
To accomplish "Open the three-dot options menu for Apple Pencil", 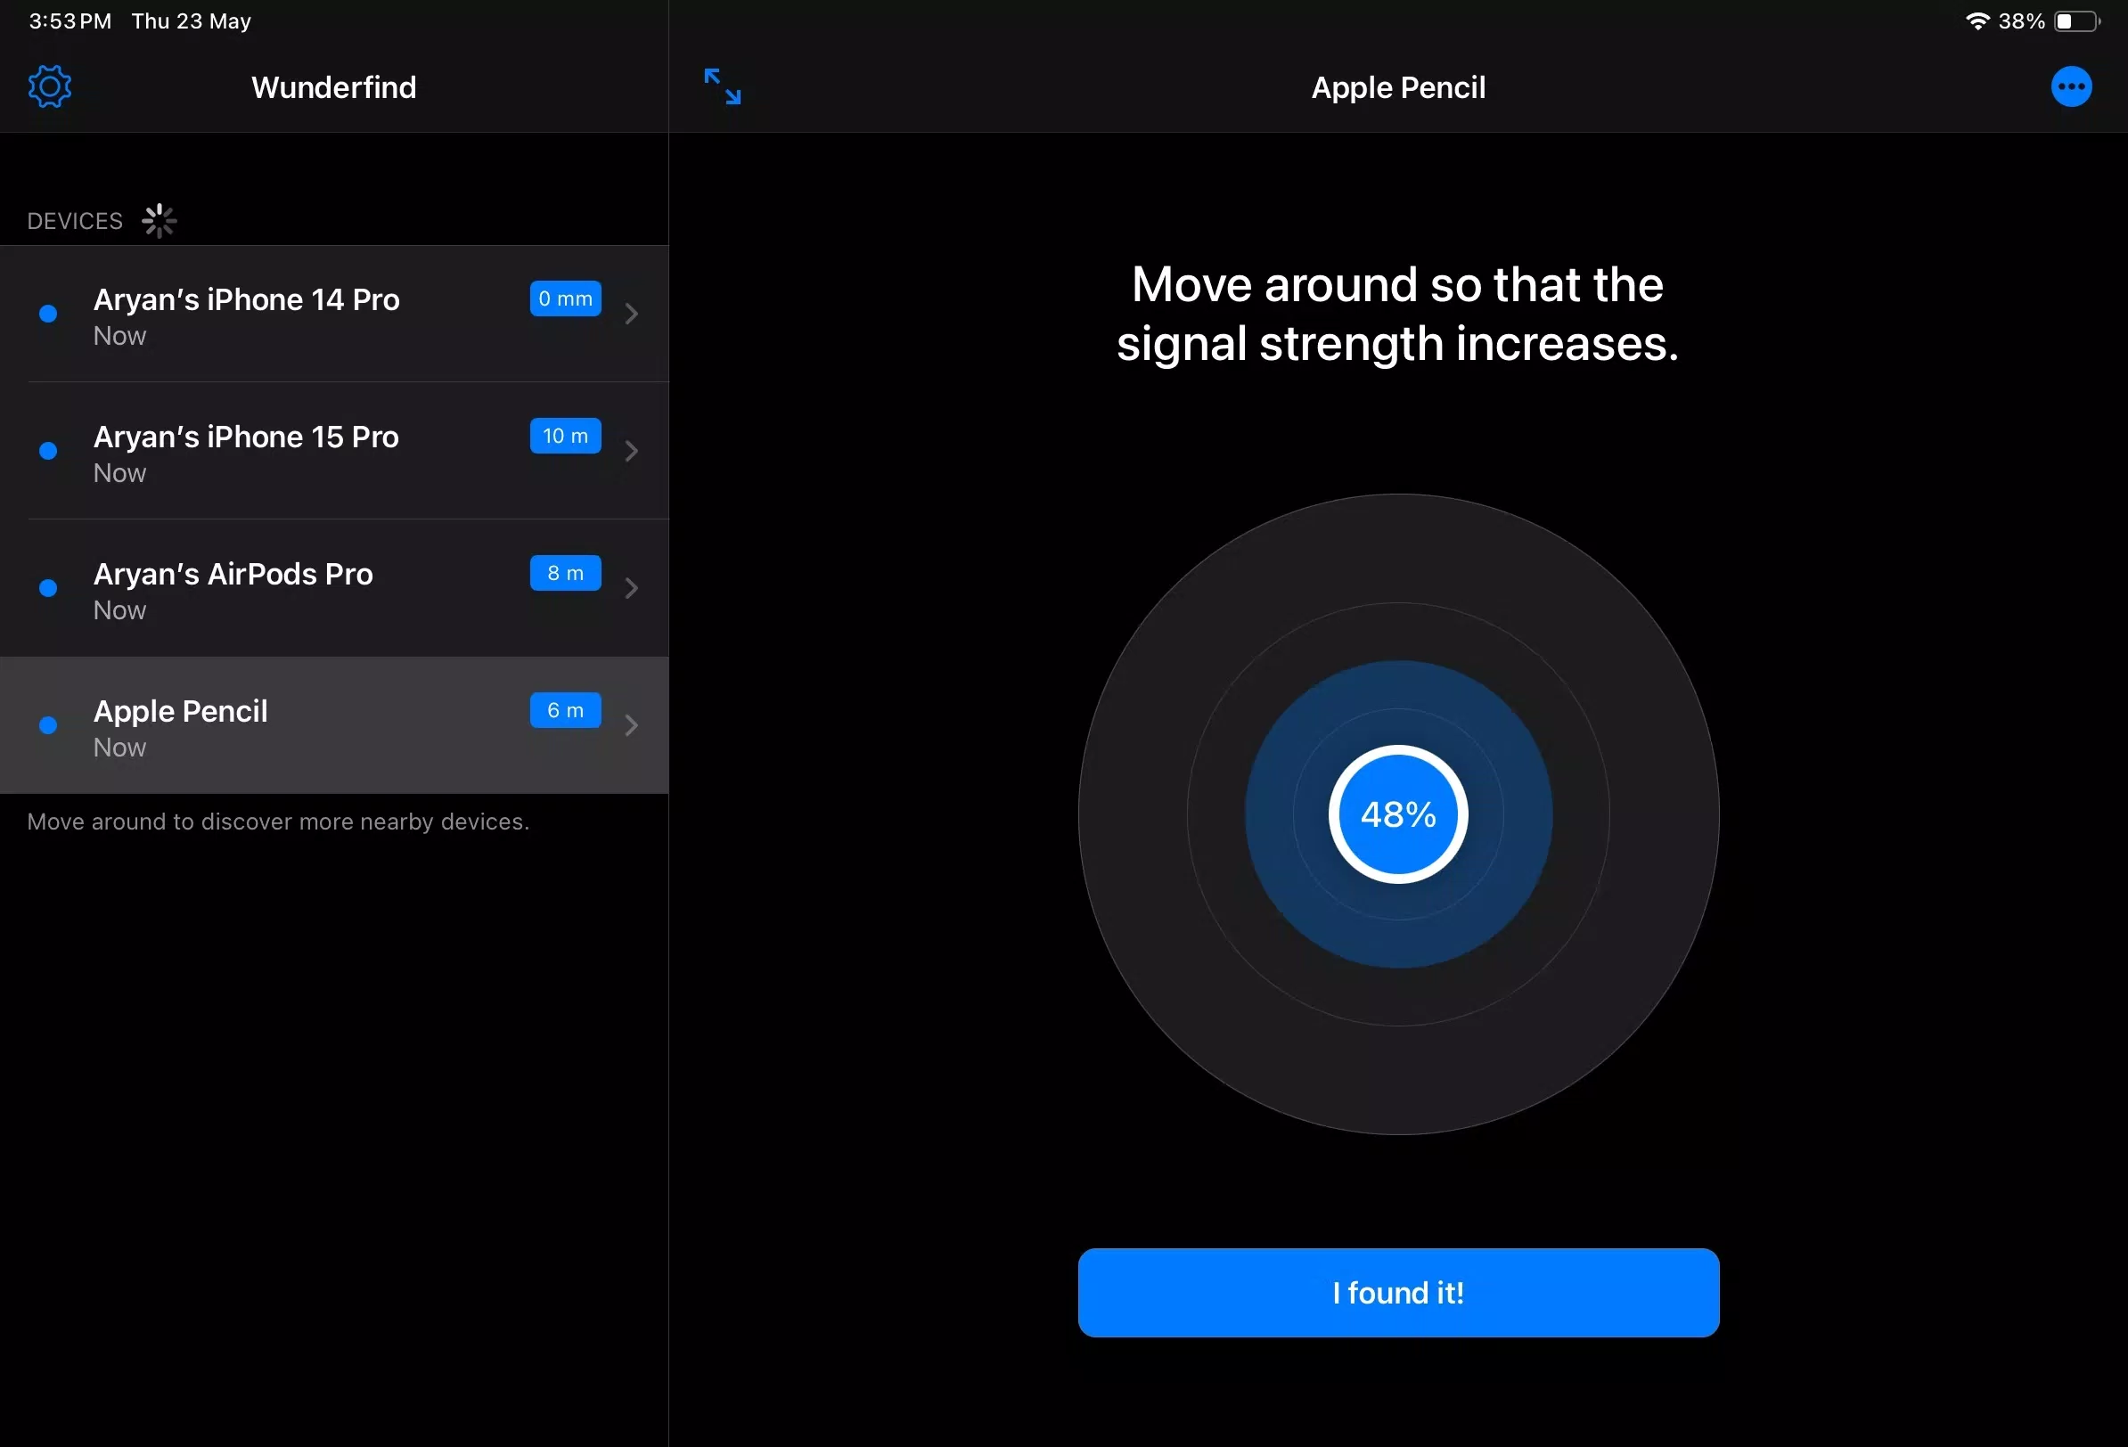I will coord(2071,86).
